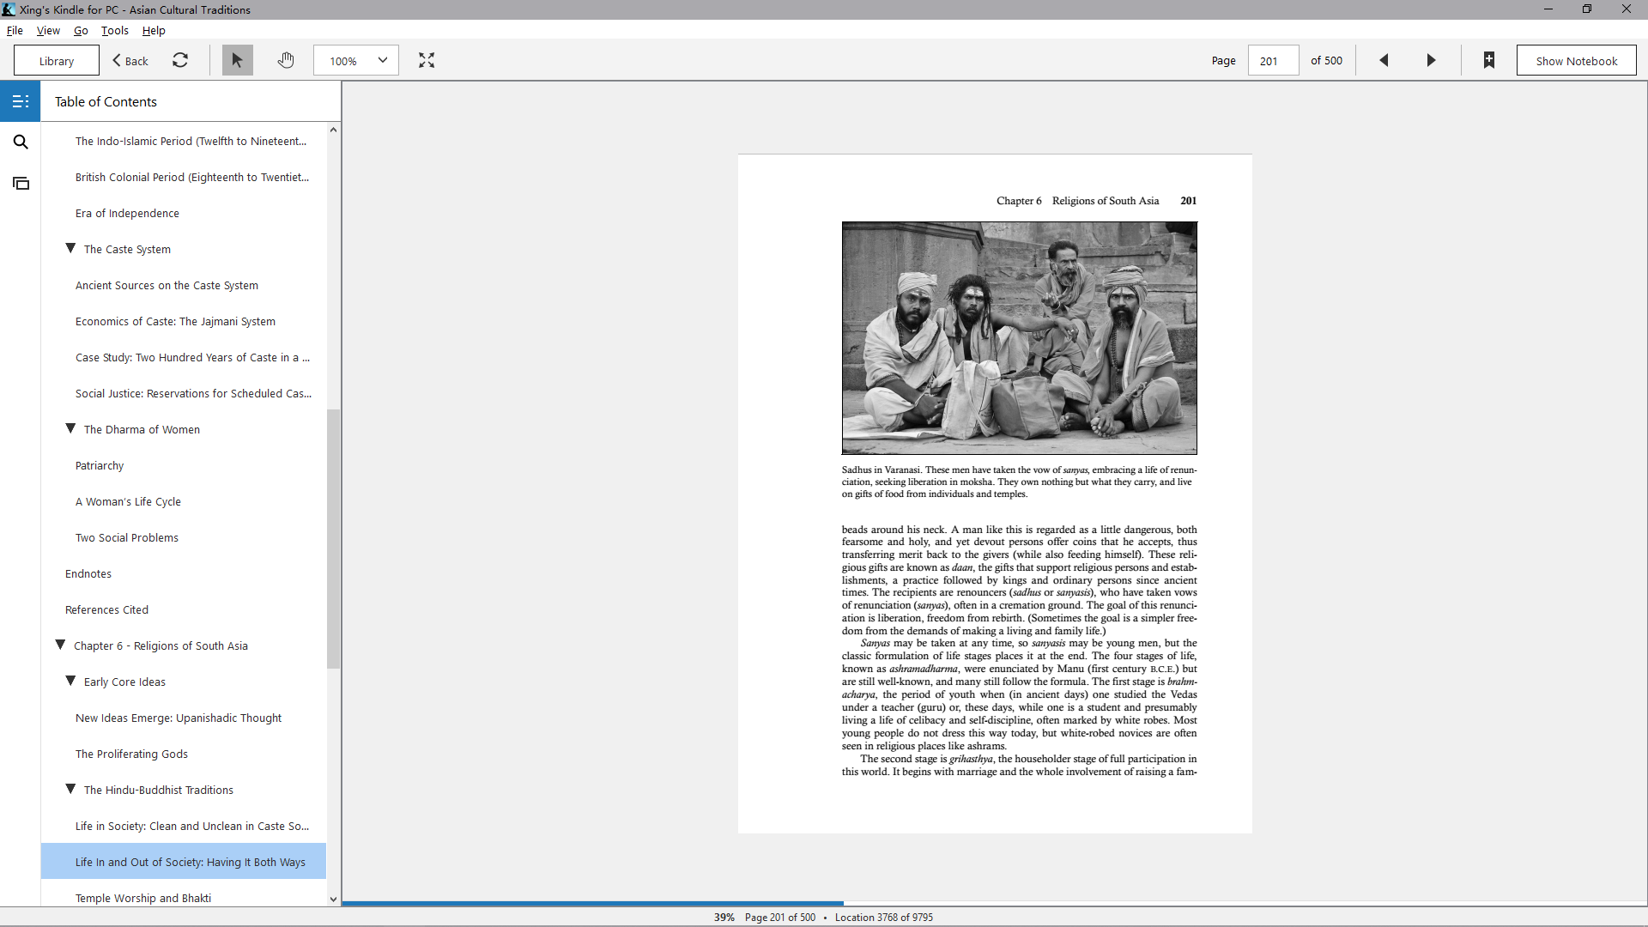The height and width of the screenshot is (927, 1648).
Task: Click the Table of Contents panel title
Action: coord(106,101)
